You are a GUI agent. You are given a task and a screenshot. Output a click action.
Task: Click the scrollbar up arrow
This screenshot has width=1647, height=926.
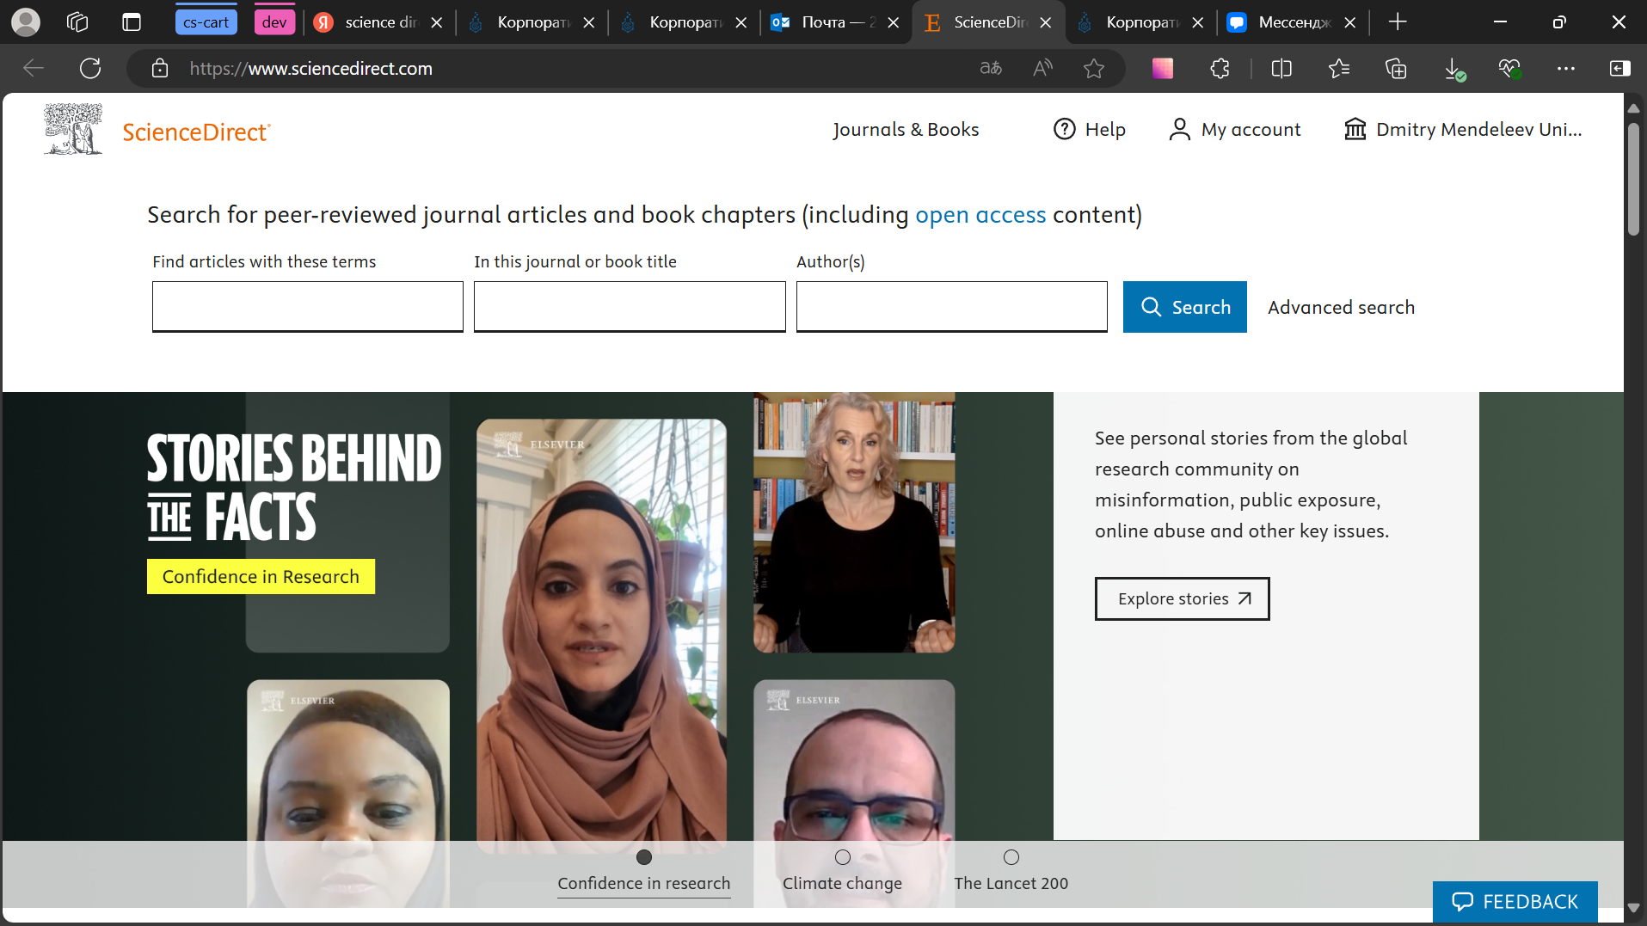point(1633,108)
